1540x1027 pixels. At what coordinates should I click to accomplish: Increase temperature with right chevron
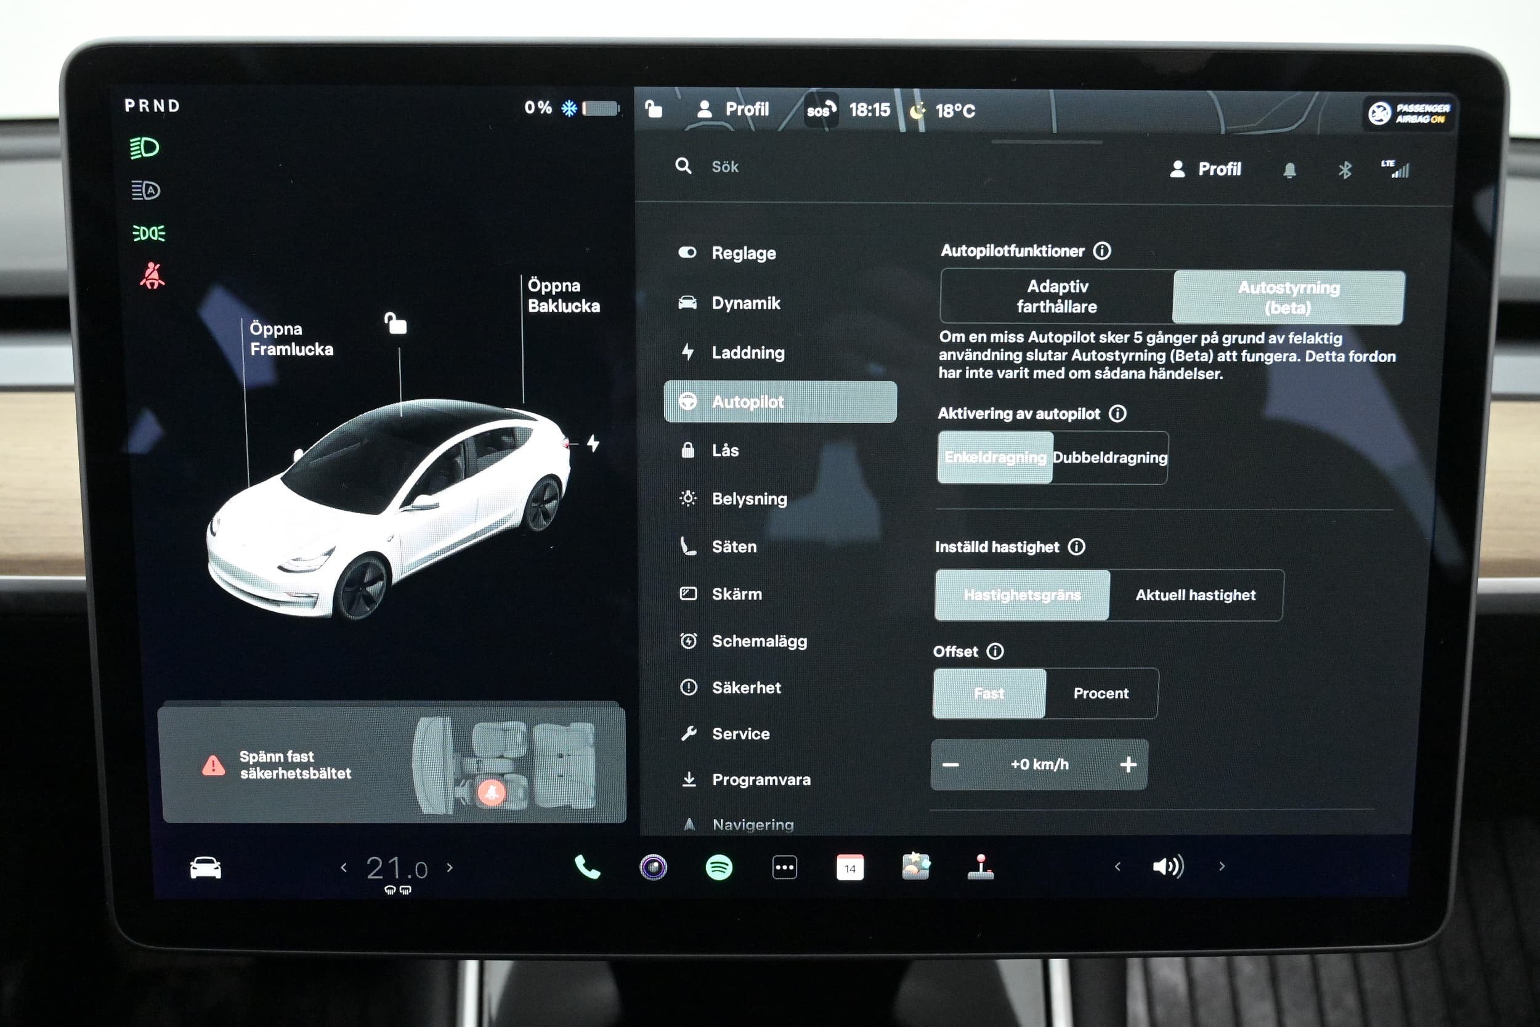click(450, 867)
